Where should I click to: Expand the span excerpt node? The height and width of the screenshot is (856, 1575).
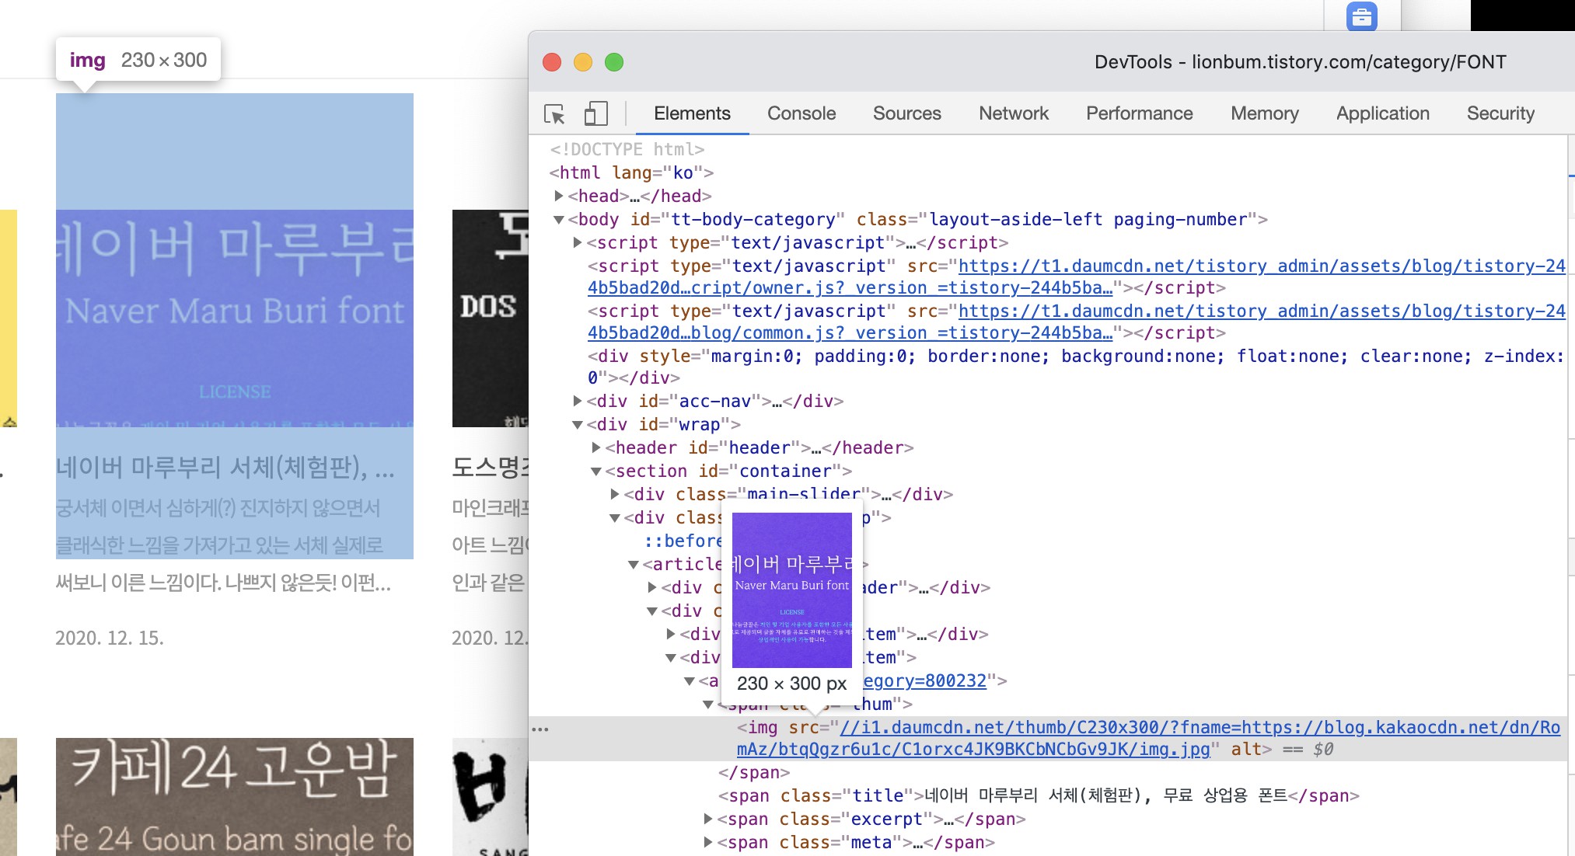pos(708,819)
